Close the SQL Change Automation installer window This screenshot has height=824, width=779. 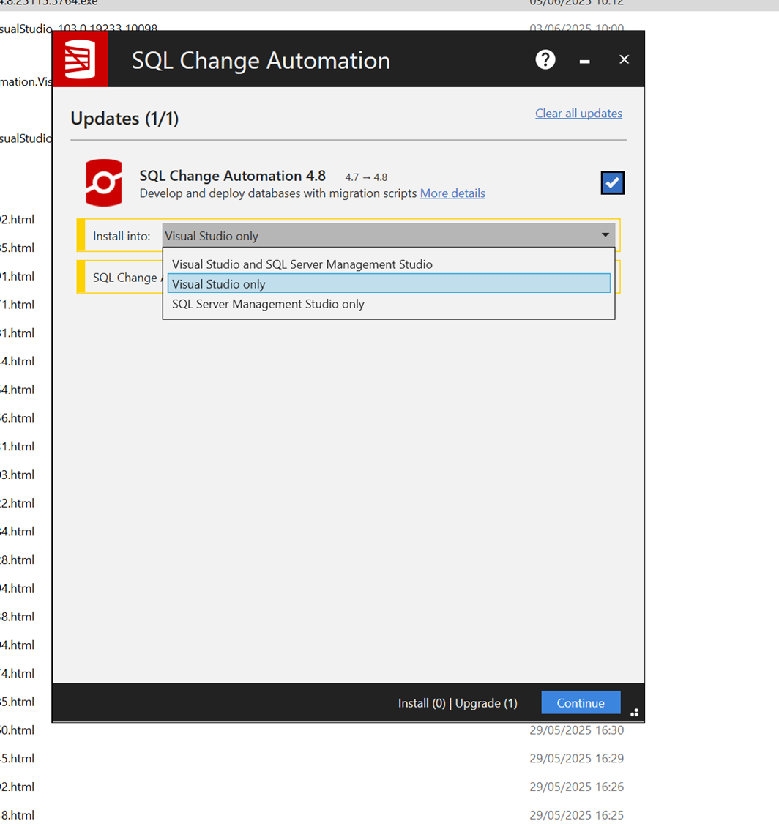click(624, 59)
